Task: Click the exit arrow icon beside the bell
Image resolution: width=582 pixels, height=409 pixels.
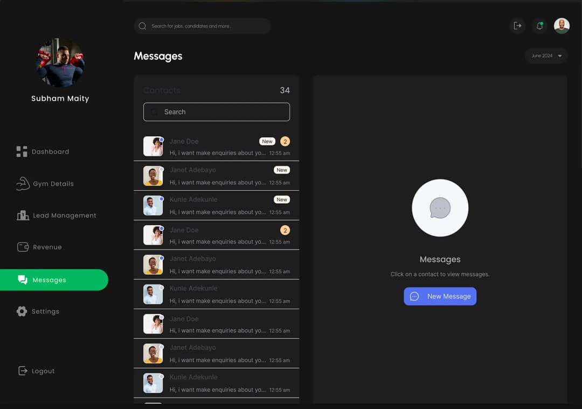Action: (517, 26)
